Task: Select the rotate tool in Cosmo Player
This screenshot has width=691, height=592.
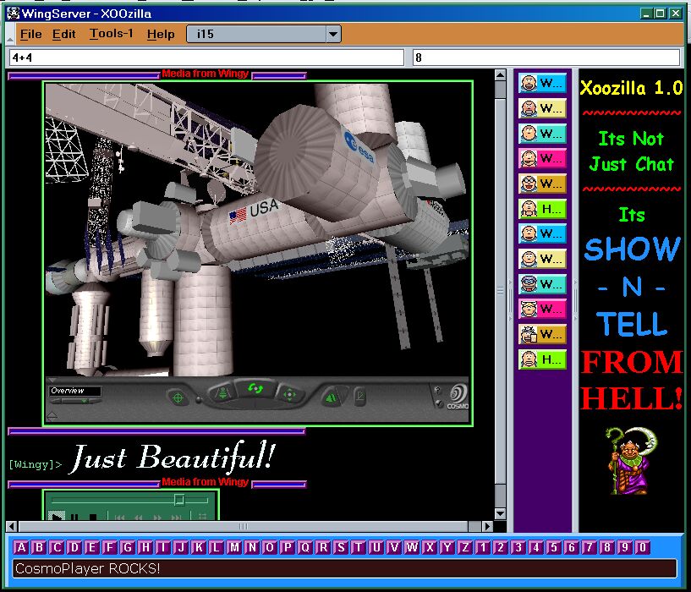Action: pos(254,388)
